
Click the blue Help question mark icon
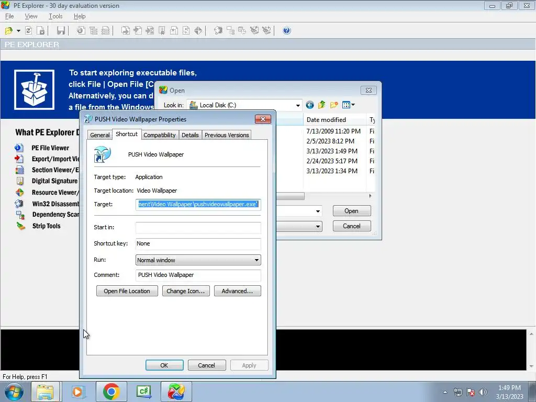point(287,31)
